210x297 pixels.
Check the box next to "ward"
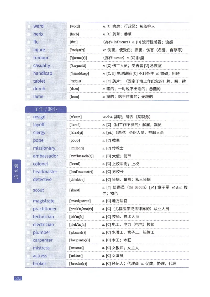point(29,26)
